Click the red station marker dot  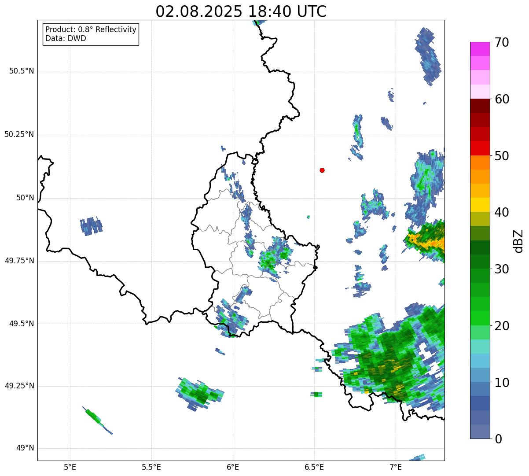322,170
